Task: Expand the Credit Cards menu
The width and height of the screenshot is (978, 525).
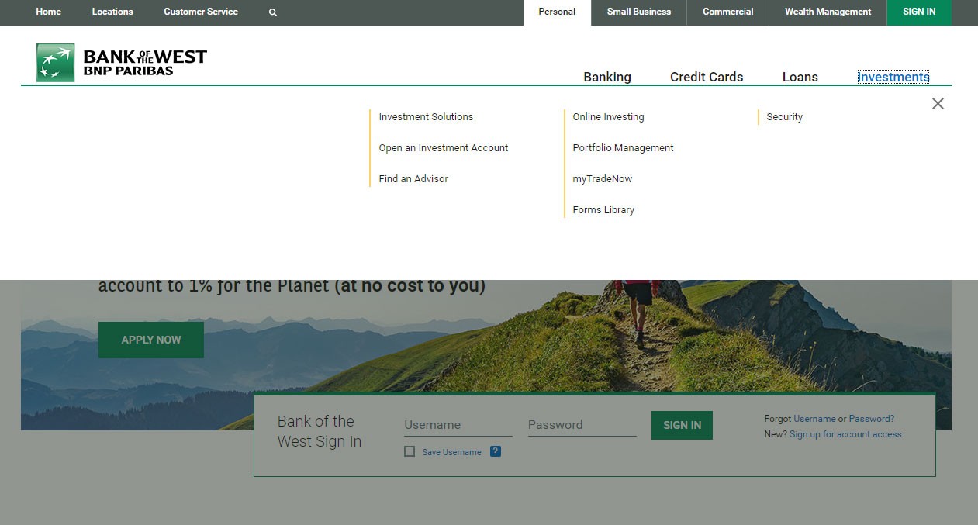Action: [x=707, y=77]
